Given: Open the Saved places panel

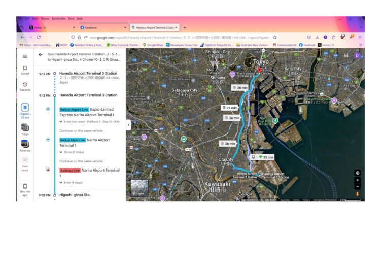Looking at the screenshot, I should click(x=25, y=70).
